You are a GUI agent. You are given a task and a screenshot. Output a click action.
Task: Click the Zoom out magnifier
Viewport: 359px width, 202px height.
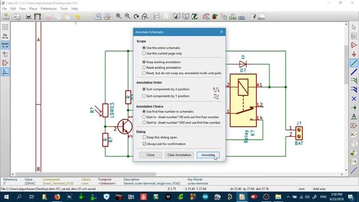click(127, 16)
